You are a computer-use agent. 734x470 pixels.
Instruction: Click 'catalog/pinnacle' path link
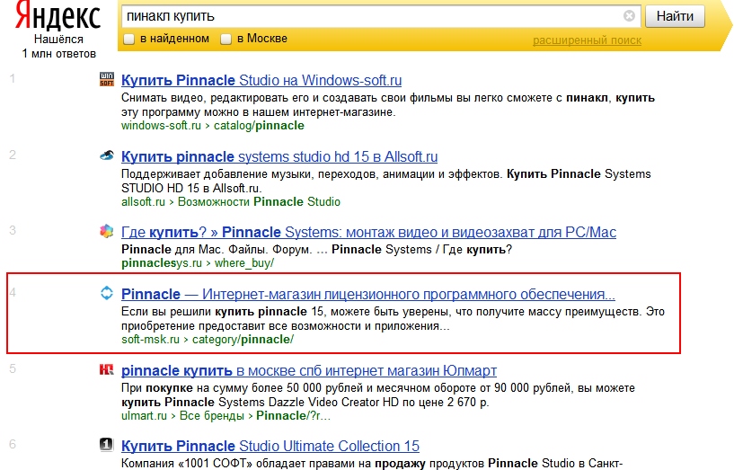coord(259,126)
